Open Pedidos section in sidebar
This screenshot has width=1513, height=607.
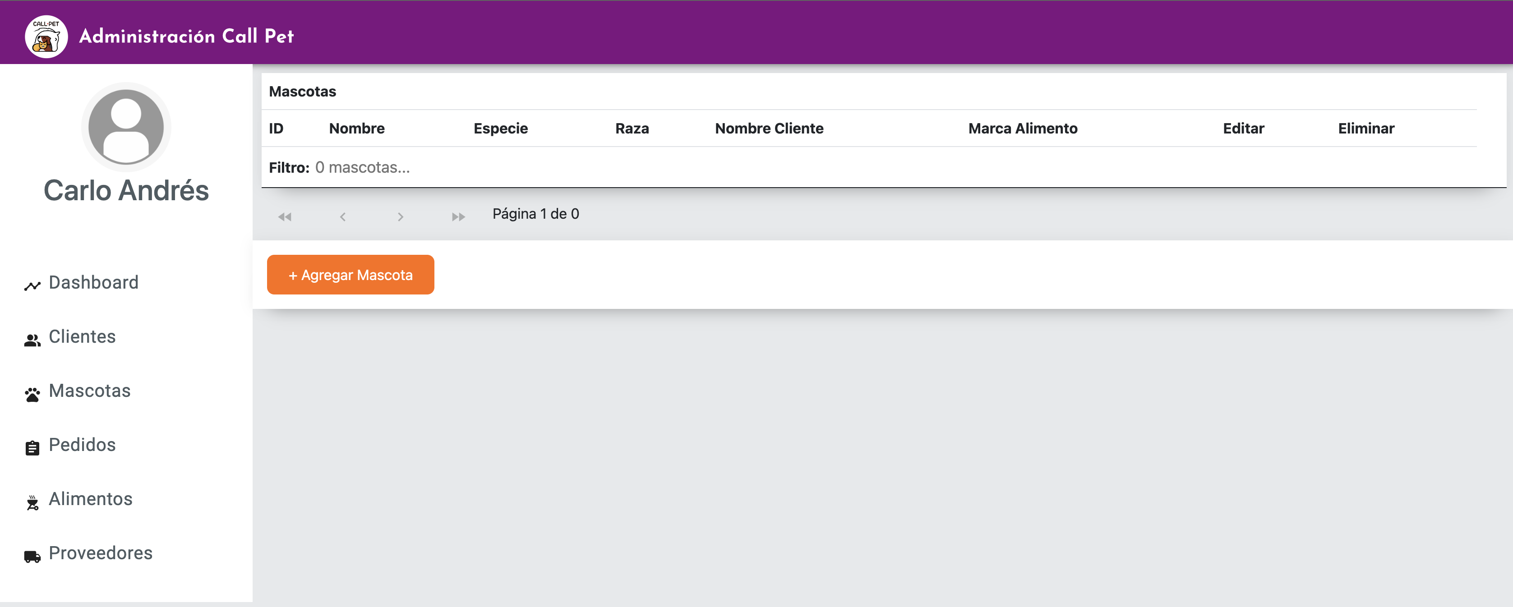82,445
